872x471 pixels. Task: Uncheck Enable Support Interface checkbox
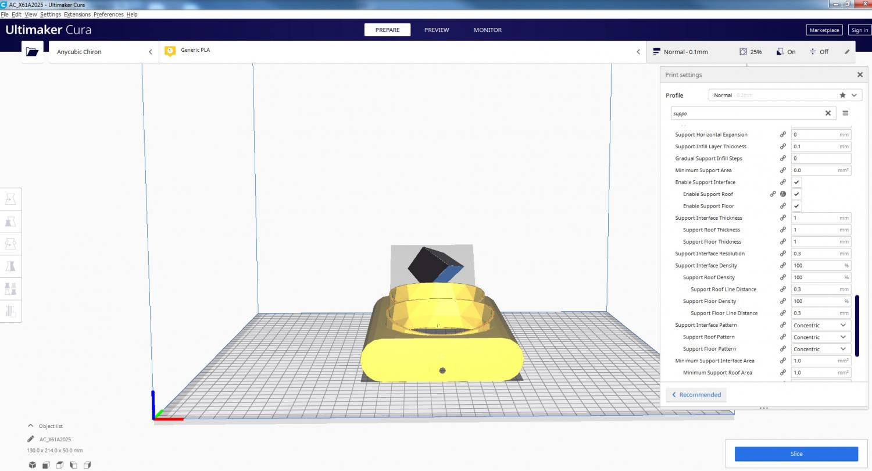point(796,183)
